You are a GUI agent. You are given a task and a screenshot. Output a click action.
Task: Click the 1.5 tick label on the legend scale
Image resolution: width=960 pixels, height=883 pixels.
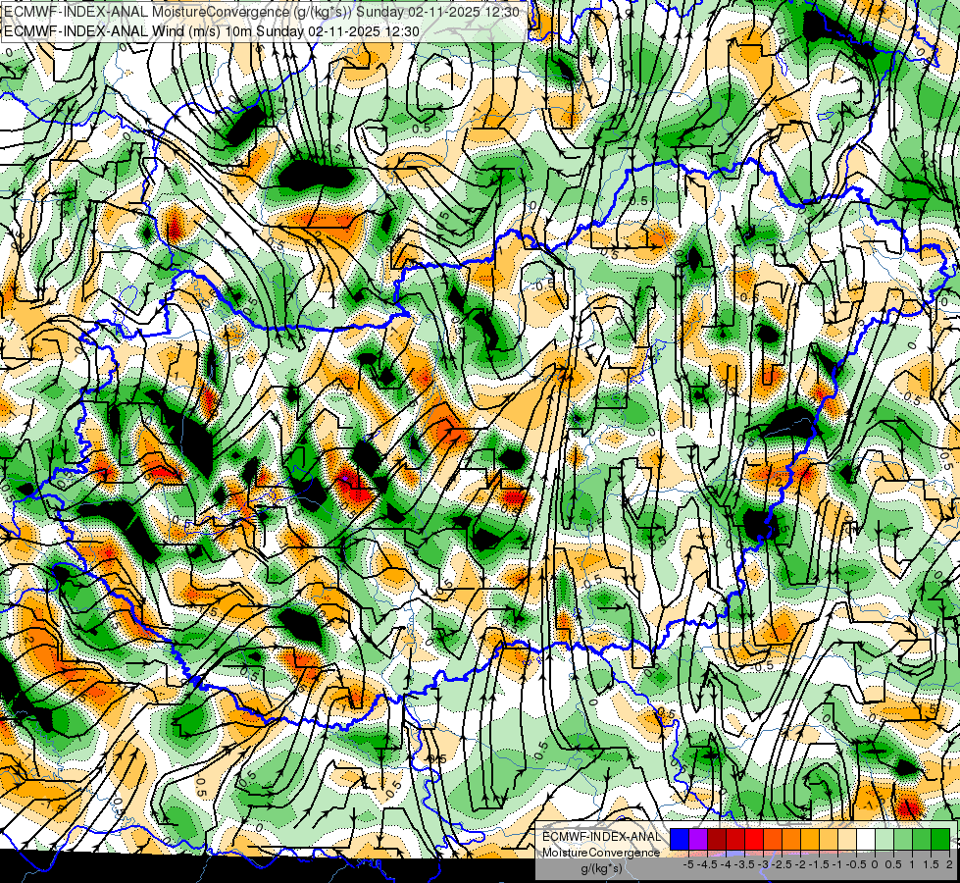point(931,864)
